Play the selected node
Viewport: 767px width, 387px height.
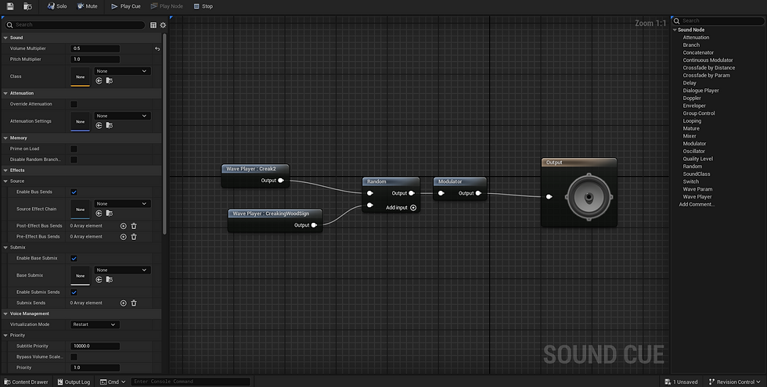(167, 6)
